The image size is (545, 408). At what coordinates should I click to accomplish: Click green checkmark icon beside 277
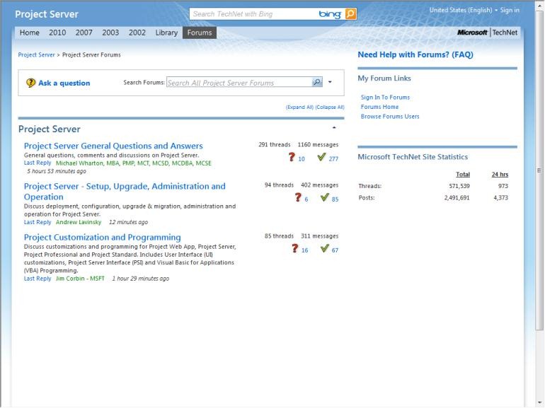coord(321,157)
